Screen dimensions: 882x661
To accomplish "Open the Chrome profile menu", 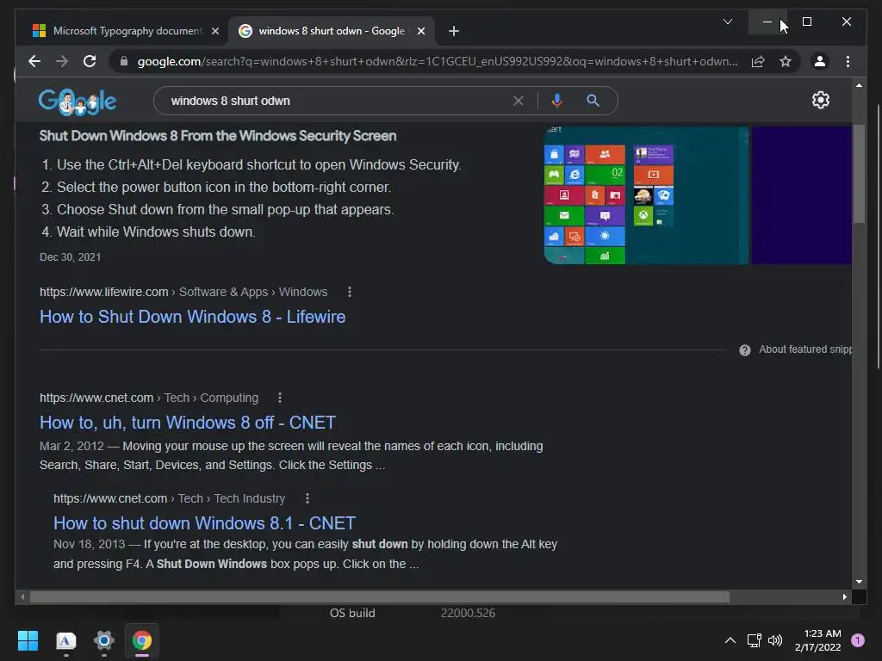I will [x=820, y=61].
